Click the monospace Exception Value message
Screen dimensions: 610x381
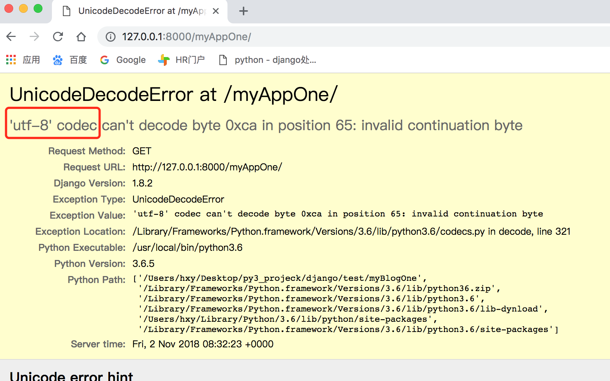[338, 214]
